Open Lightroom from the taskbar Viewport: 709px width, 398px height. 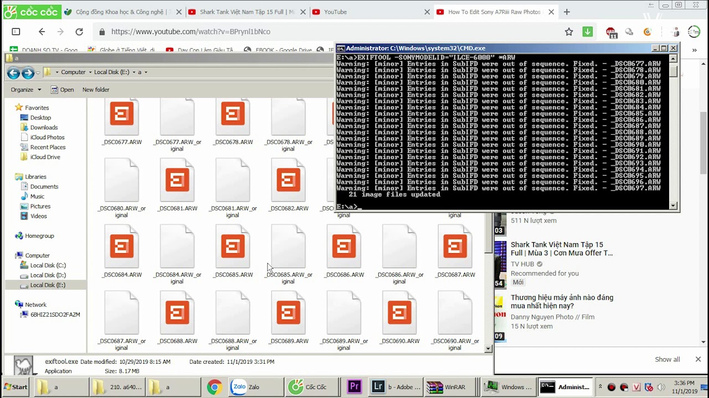tap(395, 387)
